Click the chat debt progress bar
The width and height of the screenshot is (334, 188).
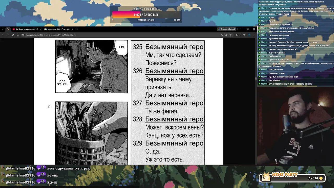pos(146,15)
